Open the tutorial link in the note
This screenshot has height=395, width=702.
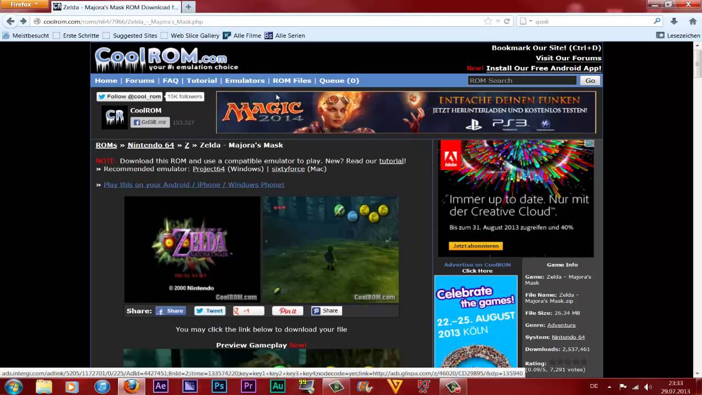392,161
